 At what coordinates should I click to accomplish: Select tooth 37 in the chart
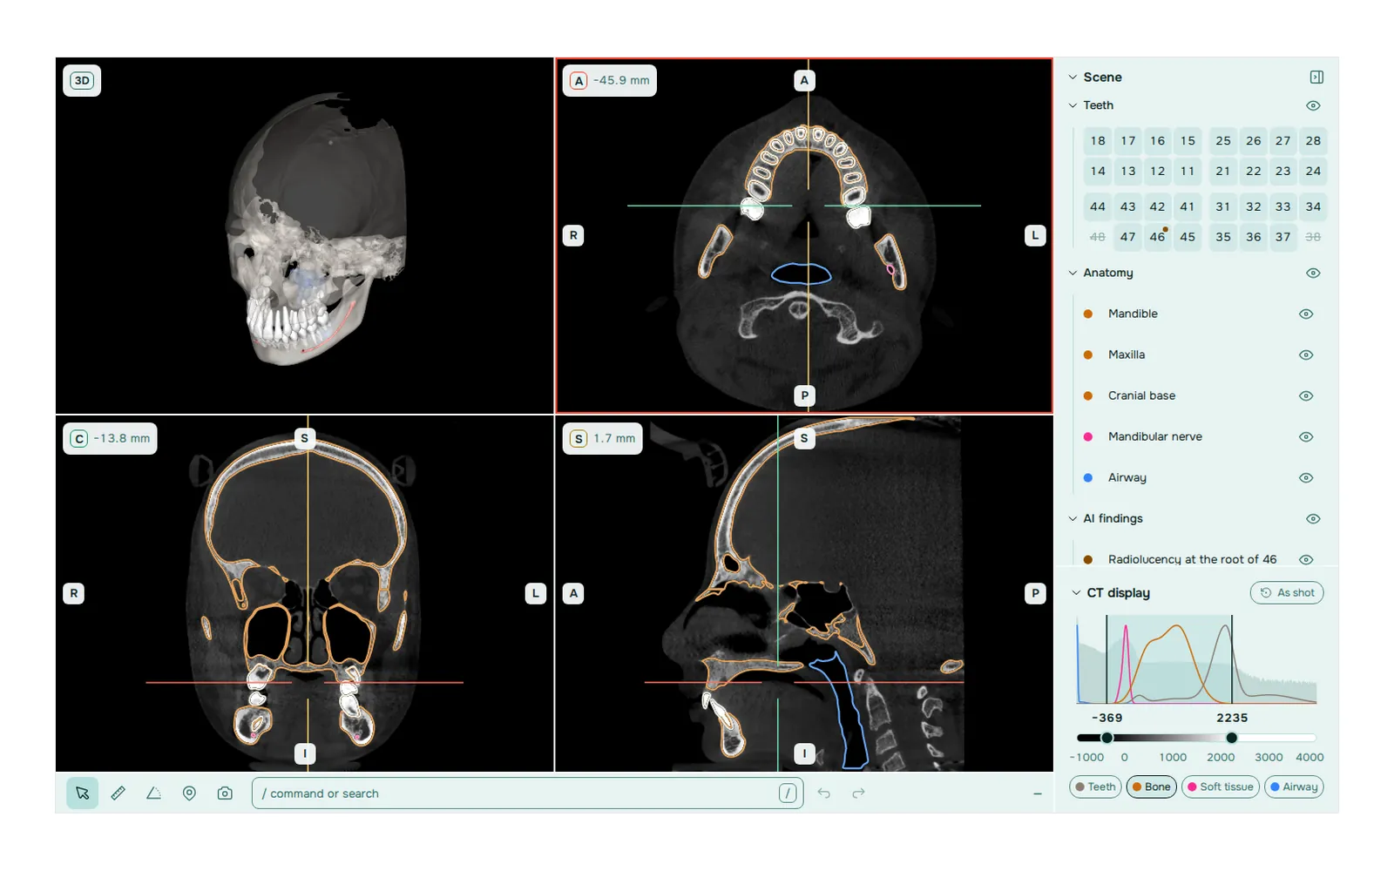point(1282,237)
